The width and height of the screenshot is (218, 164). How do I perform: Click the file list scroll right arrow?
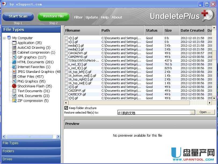209,103
